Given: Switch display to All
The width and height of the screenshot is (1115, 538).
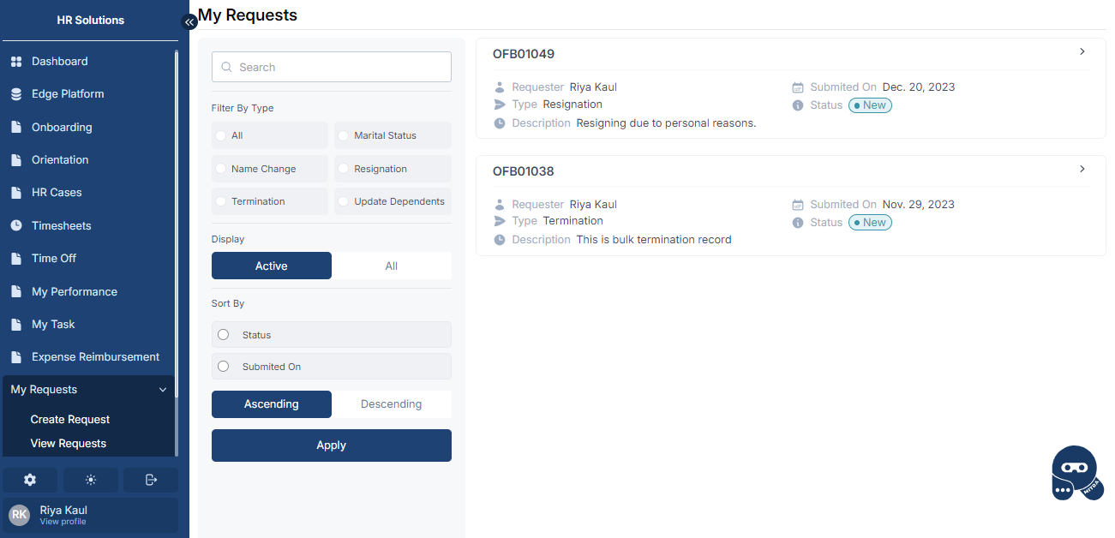Looking at the screenshot, I should tap(392, 266).
